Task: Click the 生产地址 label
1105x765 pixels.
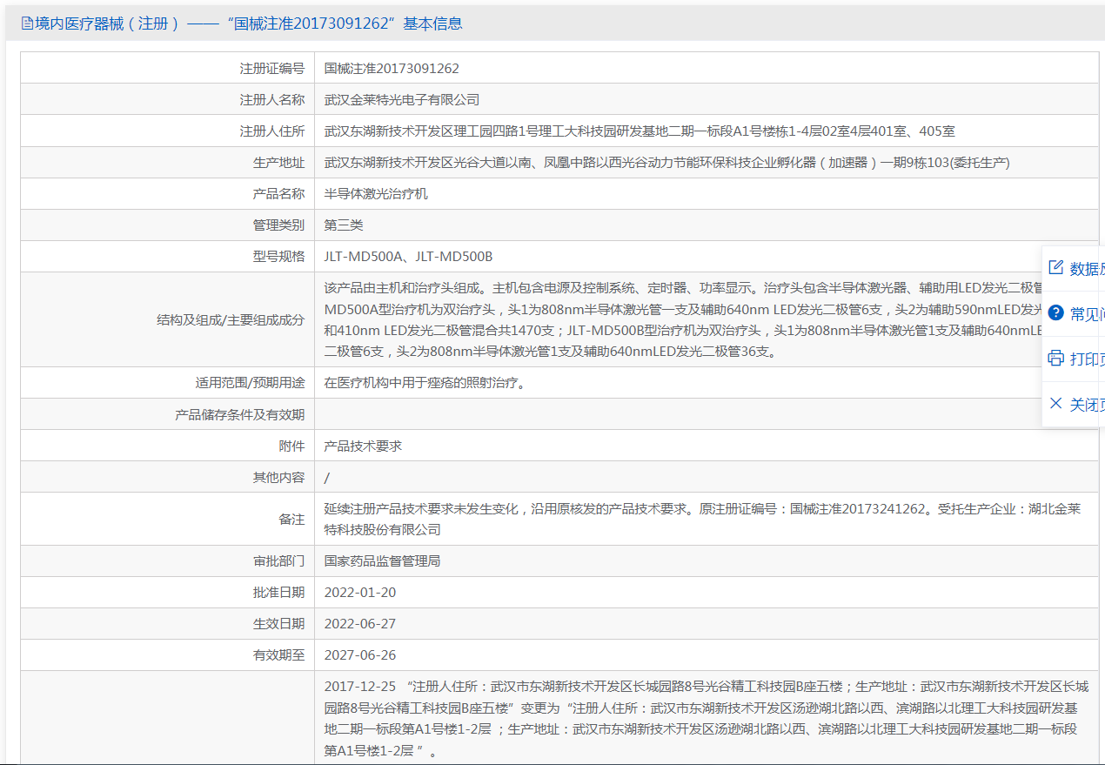Action: tap(278, 163)
